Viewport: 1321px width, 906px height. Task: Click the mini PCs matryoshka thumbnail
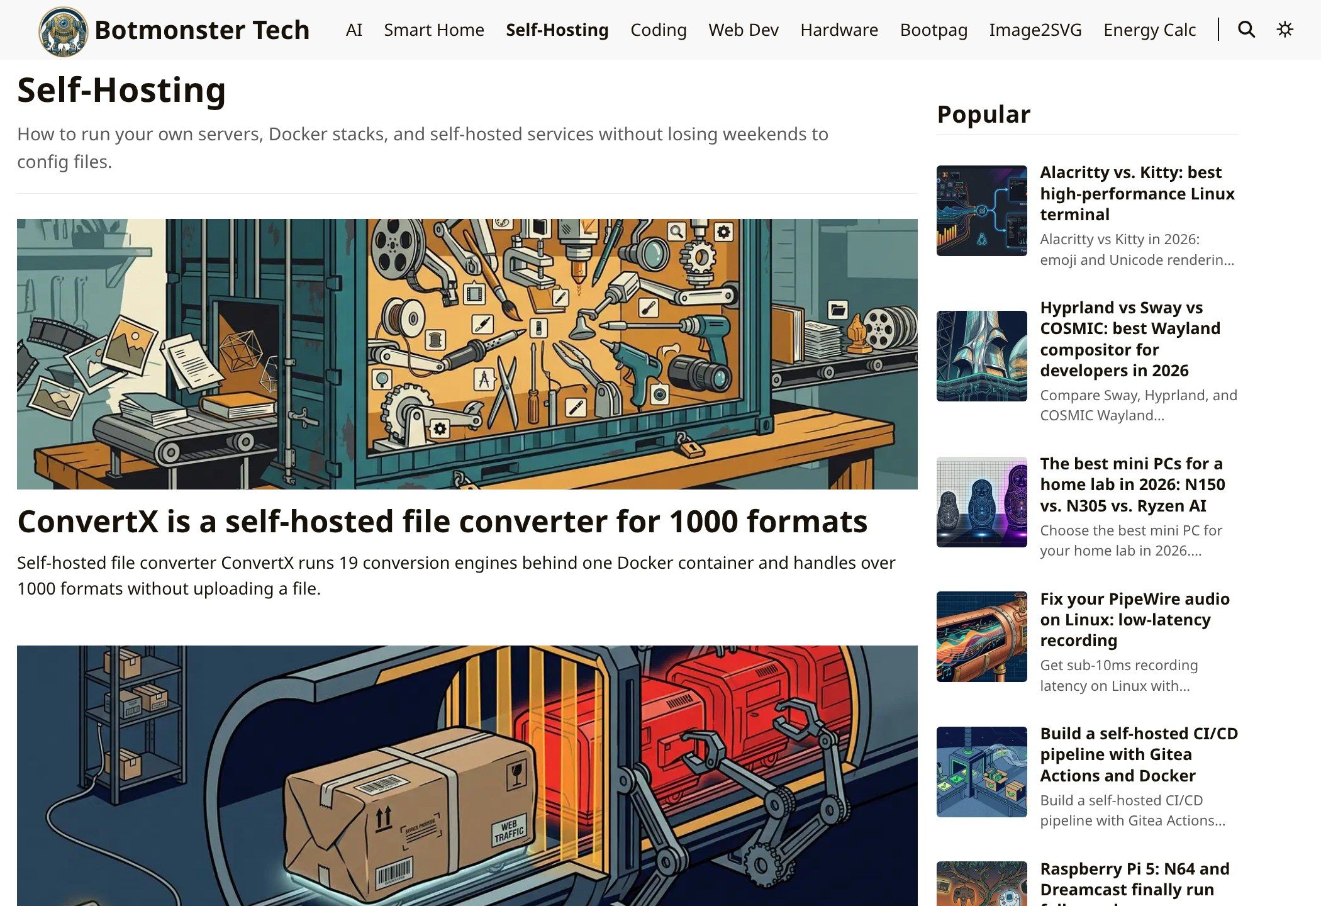coord(982,502)
